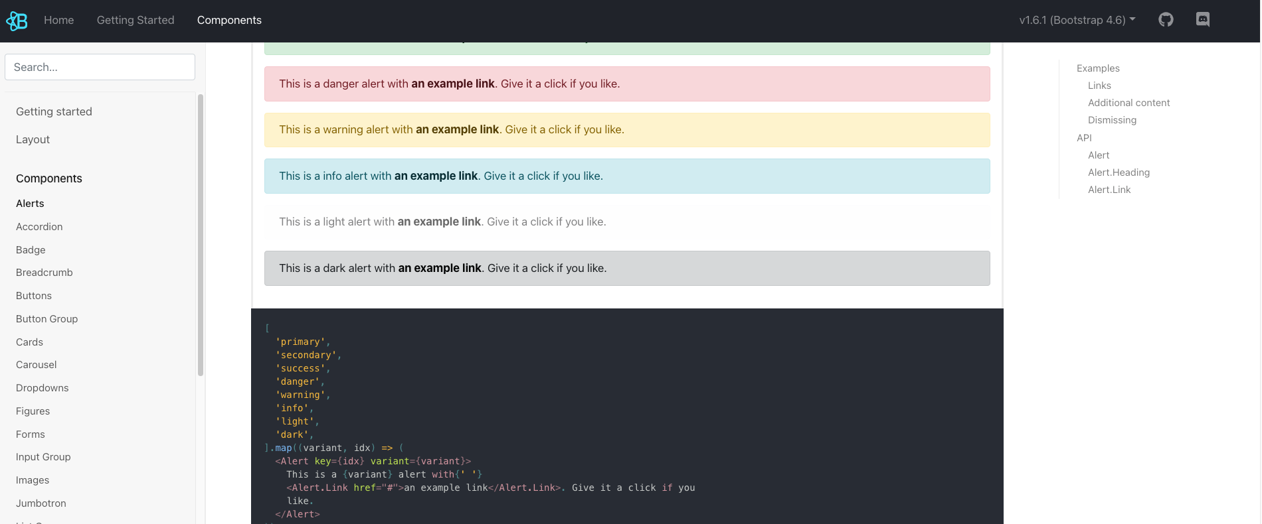
Task: Open Forms page in sidebar
Action: tap(31, 434)
